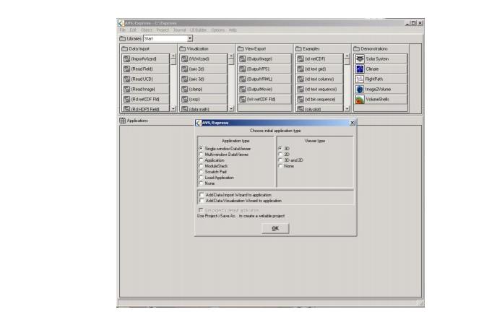This screenshot has width=484, height=317.
Task: Check Add Data Visualization Wizard to application
Action: point(202,200)
